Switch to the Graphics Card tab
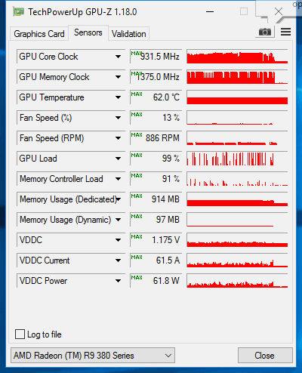The width and height of the screenshot is (302, 373). click(x=39, y=34)
